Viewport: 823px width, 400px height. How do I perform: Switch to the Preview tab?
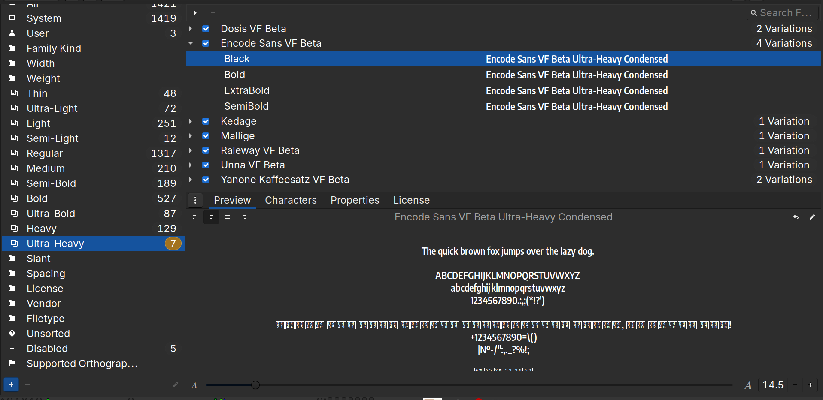tap(232, 200)
